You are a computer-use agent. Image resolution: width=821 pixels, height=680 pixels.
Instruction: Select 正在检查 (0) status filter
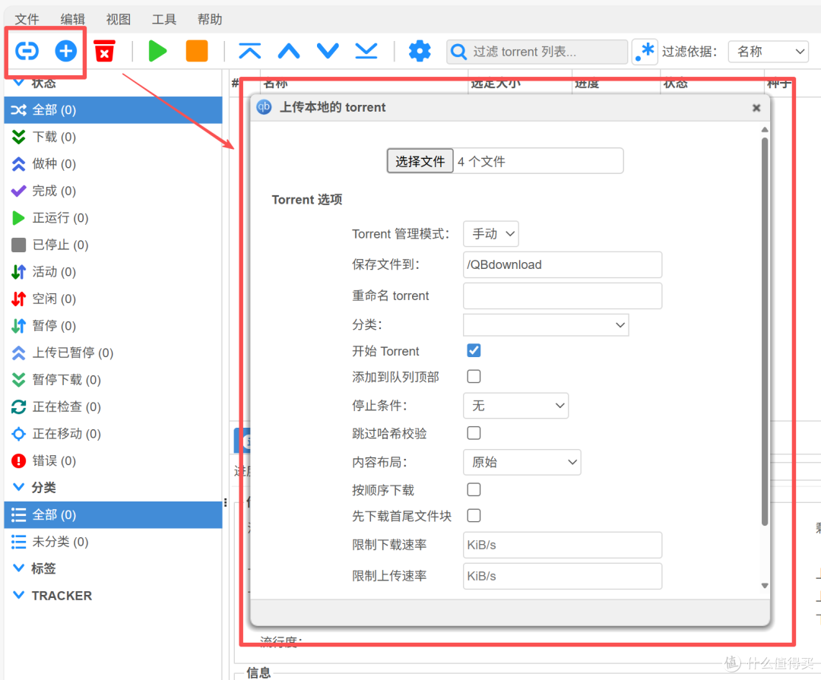[x=113, y=406]
